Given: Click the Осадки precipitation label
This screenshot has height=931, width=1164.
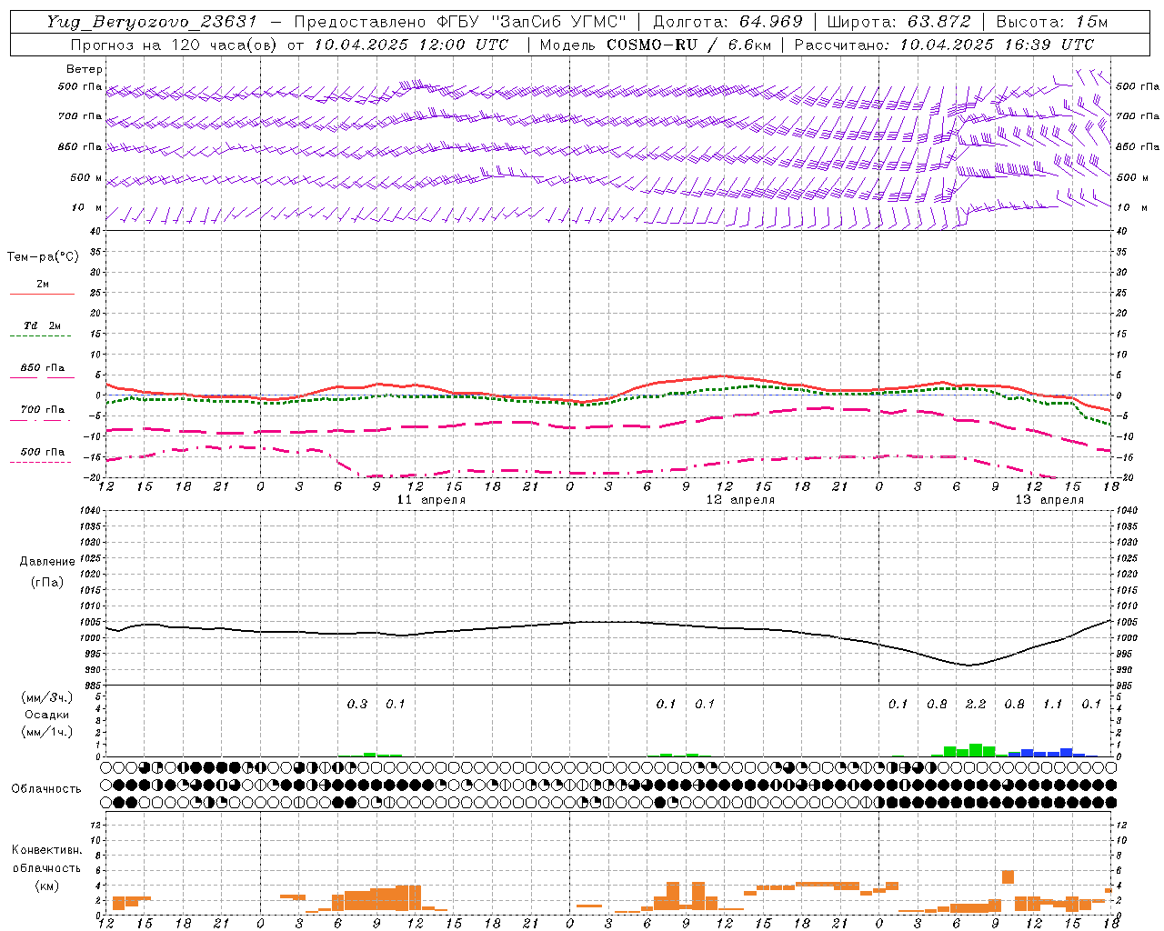Looking at the screenshot, I should pyautogui.click(x=47, y=715).
